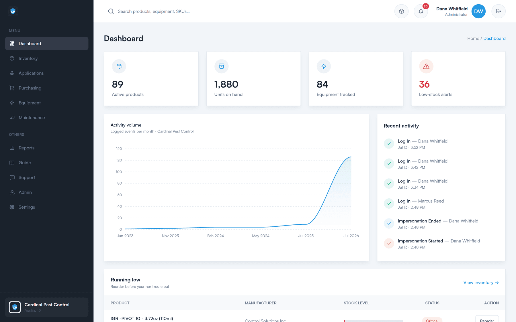Image resolution: width=516 pixels, height=322 pixels.
Task: Open the Guide menu entry
Action: [x=47, y=163]
